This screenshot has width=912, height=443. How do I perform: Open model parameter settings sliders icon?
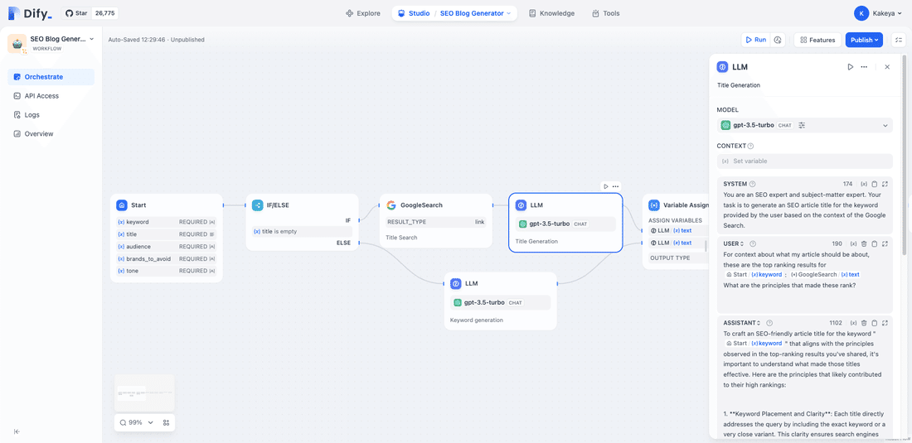point(802,125)
